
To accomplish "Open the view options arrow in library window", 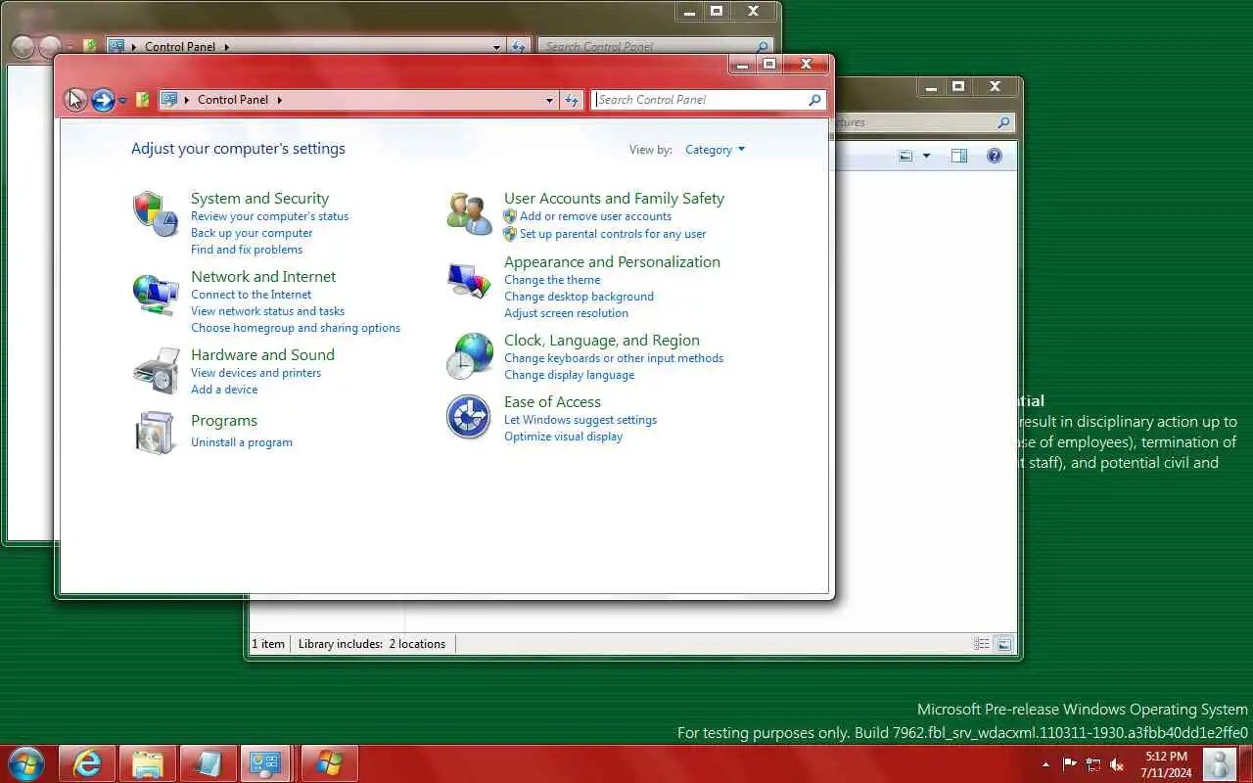I will pos(926,156).
